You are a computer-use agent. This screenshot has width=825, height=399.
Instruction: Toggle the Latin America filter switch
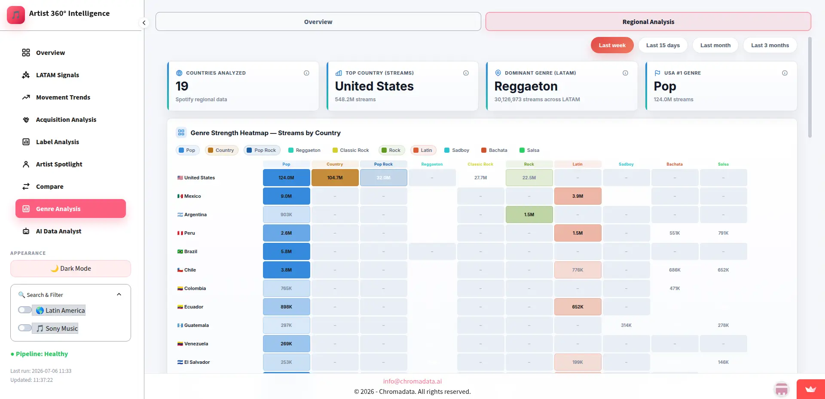25,310
